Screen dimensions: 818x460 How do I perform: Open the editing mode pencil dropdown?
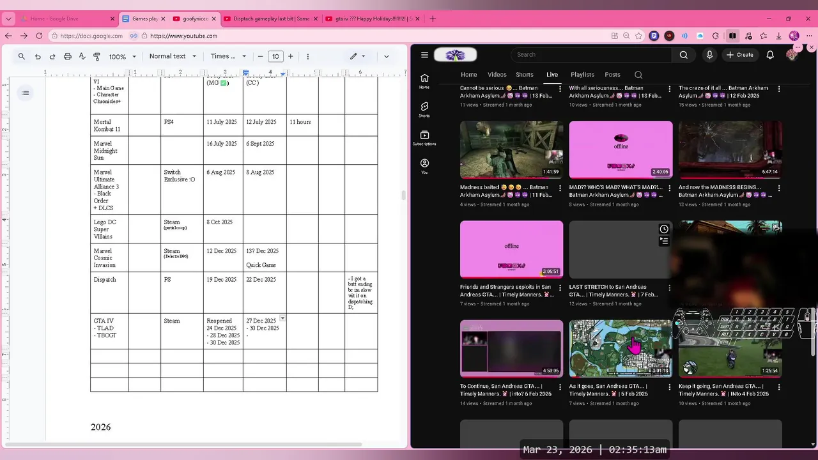pos(358,56)
